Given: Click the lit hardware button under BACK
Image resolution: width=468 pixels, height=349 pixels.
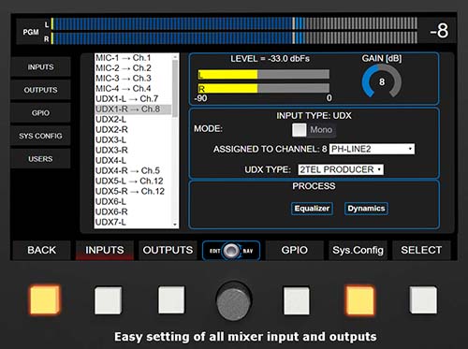Looking at the screenshot, I should (44, 299).
